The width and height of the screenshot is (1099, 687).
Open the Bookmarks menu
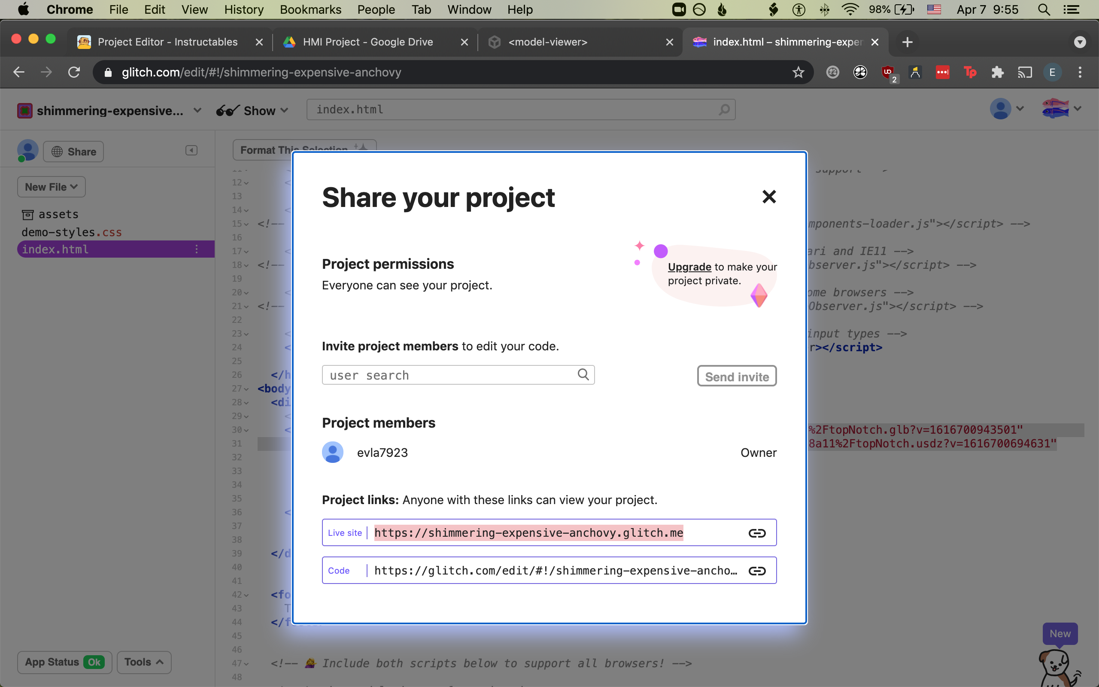coord(310,9)
